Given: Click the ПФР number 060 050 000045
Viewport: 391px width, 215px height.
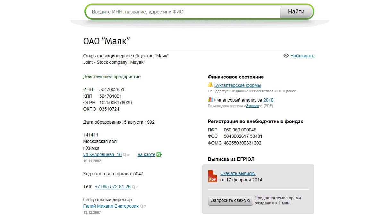Looking at the screenshot, I should tap(240, 130).
